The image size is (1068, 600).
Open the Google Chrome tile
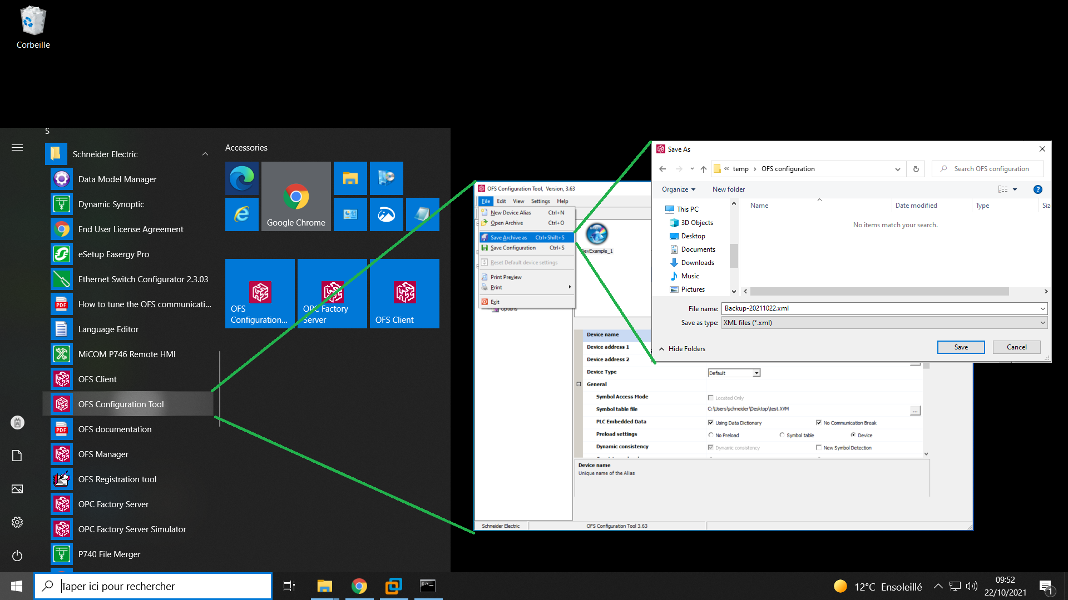click(296, 196)
